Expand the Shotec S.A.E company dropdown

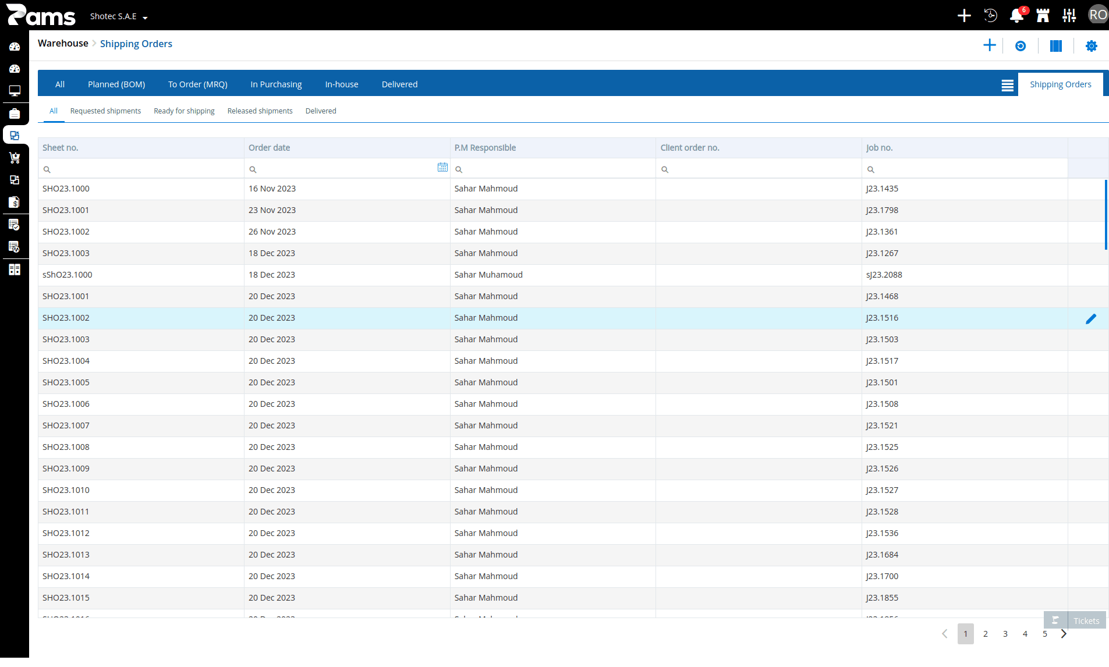pos(119,16)
